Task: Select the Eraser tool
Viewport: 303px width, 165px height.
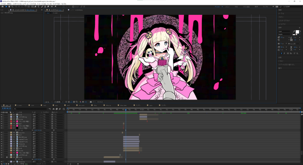Action: (48, 7)
